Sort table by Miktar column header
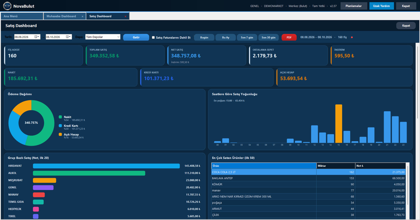This screenshot has width=420, height=220. tap(336, 166)
